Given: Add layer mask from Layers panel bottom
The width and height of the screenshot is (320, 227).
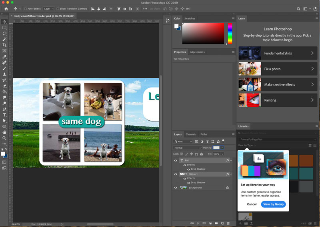Looking at the screenshot, I should [204, 223].
